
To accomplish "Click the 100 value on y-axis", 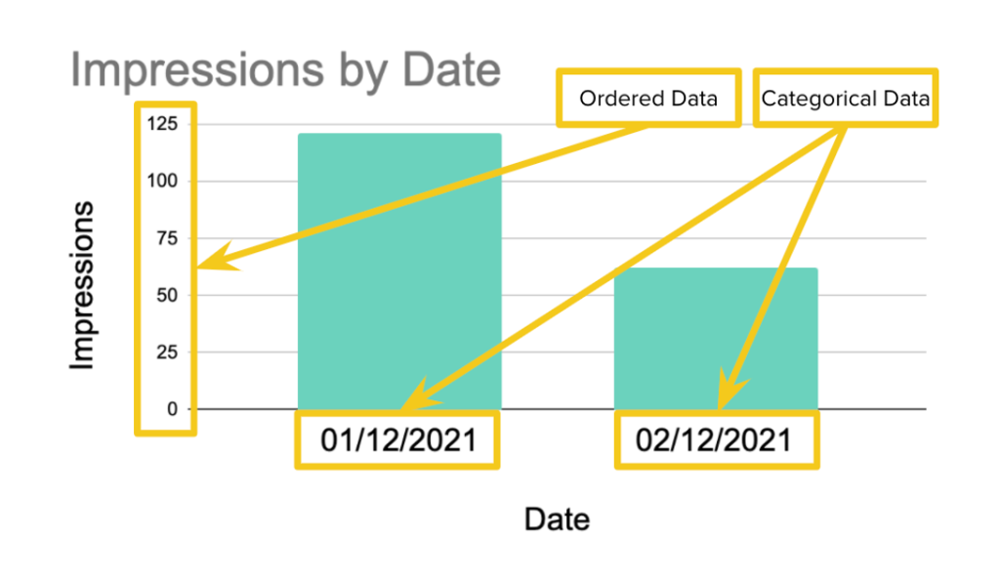I will coord(162,182).
